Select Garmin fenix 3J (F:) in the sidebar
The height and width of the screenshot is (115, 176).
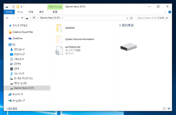click(x=27, y=88)
